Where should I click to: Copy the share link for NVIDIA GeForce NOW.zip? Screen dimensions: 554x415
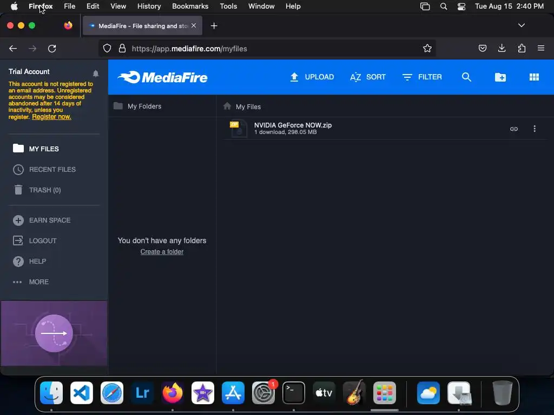point(514,129)
